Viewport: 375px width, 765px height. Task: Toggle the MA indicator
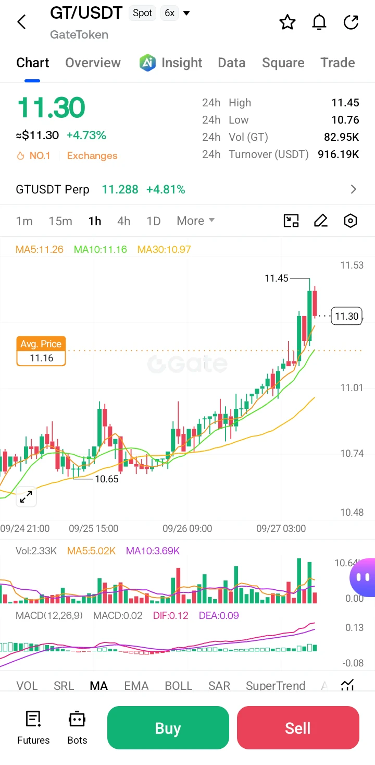pos(99,686)
